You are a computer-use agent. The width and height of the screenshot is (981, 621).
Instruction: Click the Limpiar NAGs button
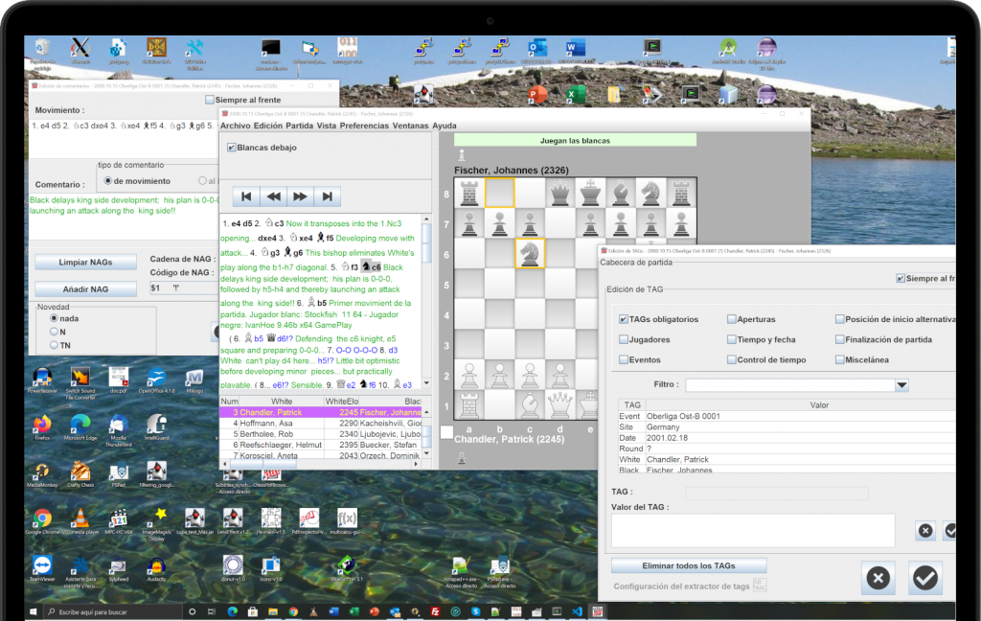pos(85,263)
